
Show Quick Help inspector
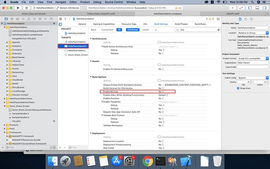[x=251, y=19]
